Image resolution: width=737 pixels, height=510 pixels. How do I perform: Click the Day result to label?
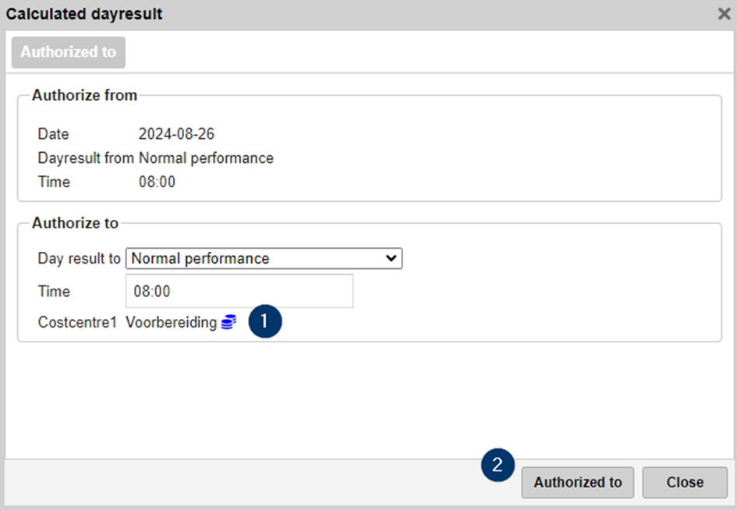pos(79,259)
